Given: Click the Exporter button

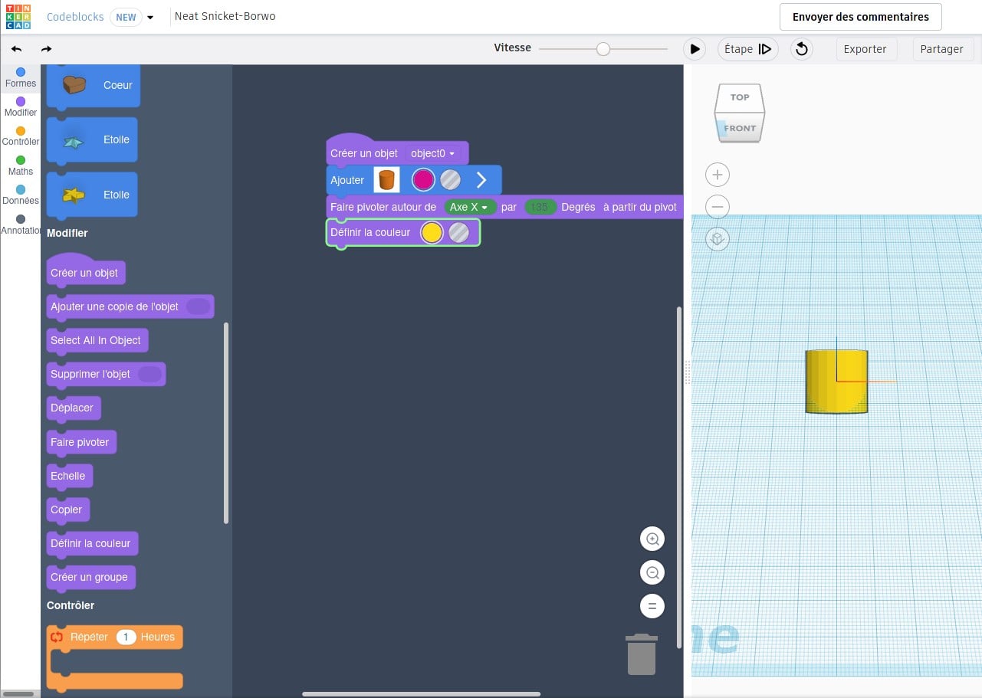Looking at the screenshot, I should (x=865, y=49).
